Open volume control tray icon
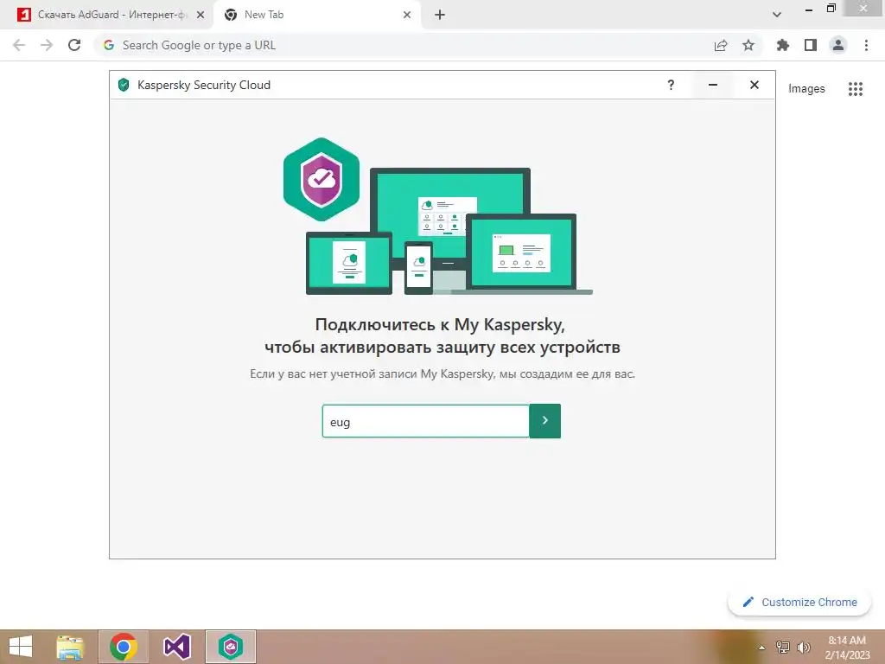This screenshot has height=664, width=885. point(803,647)
